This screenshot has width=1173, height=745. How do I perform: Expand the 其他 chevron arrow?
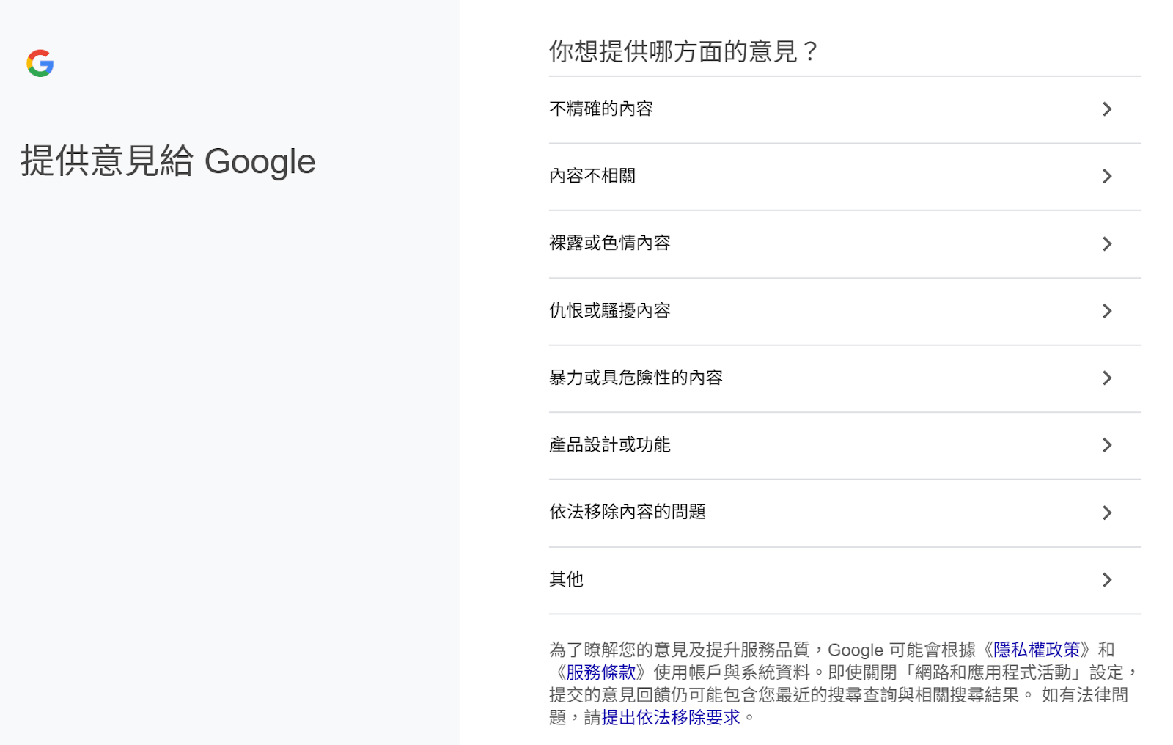[1108, 580]
